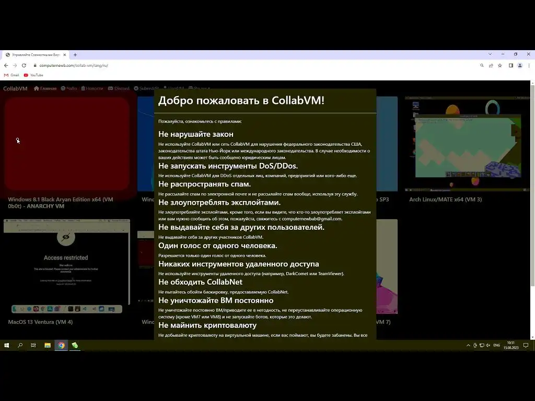Click the 'Не обходить CollabNet' heading
The height and width of the screenshot is (401, 535).
pos(200,282)
